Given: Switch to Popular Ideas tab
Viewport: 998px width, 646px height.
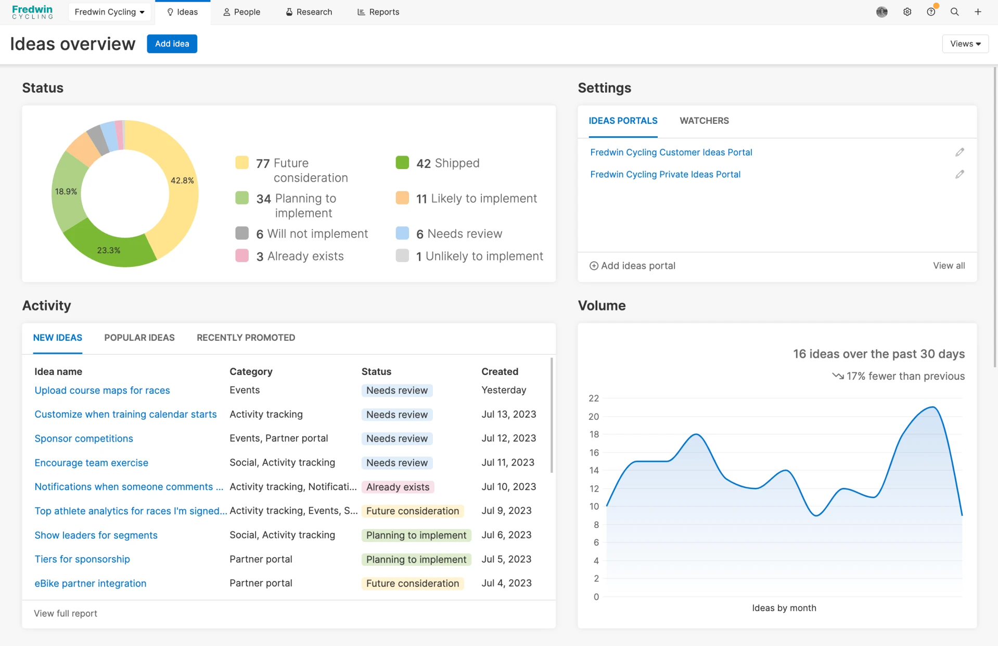Looking at the screenshot, I should (x=139, y=338).
